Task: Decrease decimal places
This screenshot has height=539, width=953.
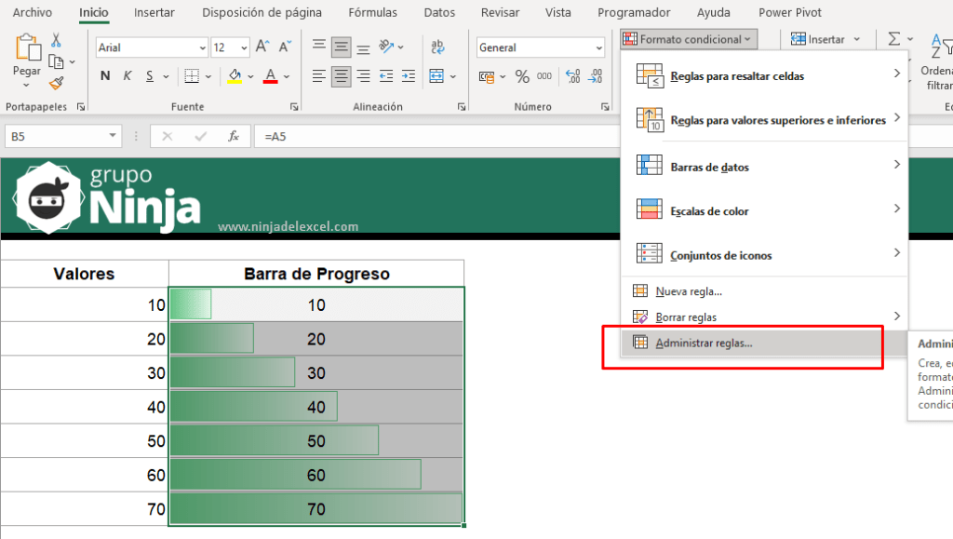Action: [596, 76]
